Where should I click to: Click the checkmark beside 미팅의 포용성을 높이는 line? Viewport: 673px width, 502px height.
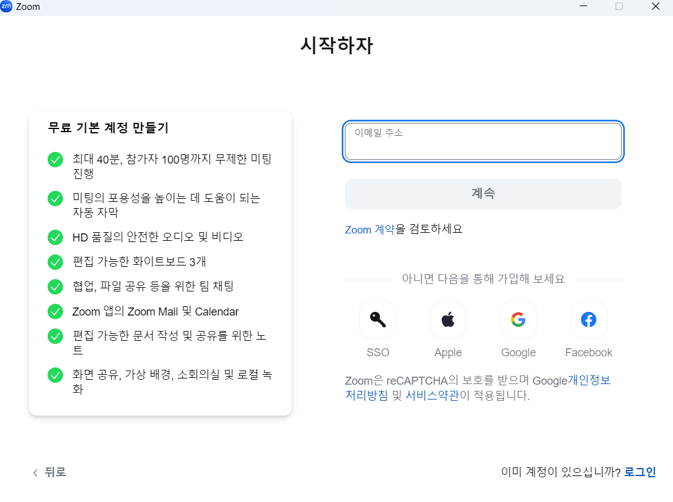coord(56,198)
